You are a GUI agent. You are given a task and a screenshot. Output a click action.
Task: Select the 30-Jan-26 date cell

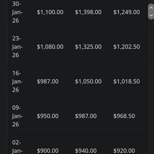pos(17,12)
